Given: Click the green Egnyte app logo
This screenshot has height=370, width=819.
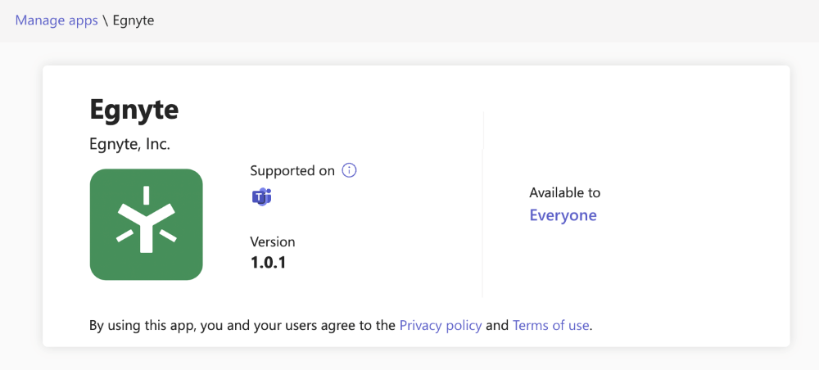Looking at the screenshot, I should [x=147, y=224].
